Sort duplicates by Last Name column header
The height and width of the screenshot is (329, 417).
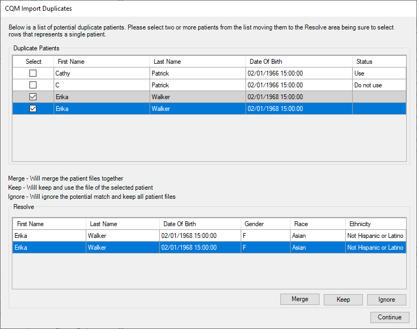(197, 62)
